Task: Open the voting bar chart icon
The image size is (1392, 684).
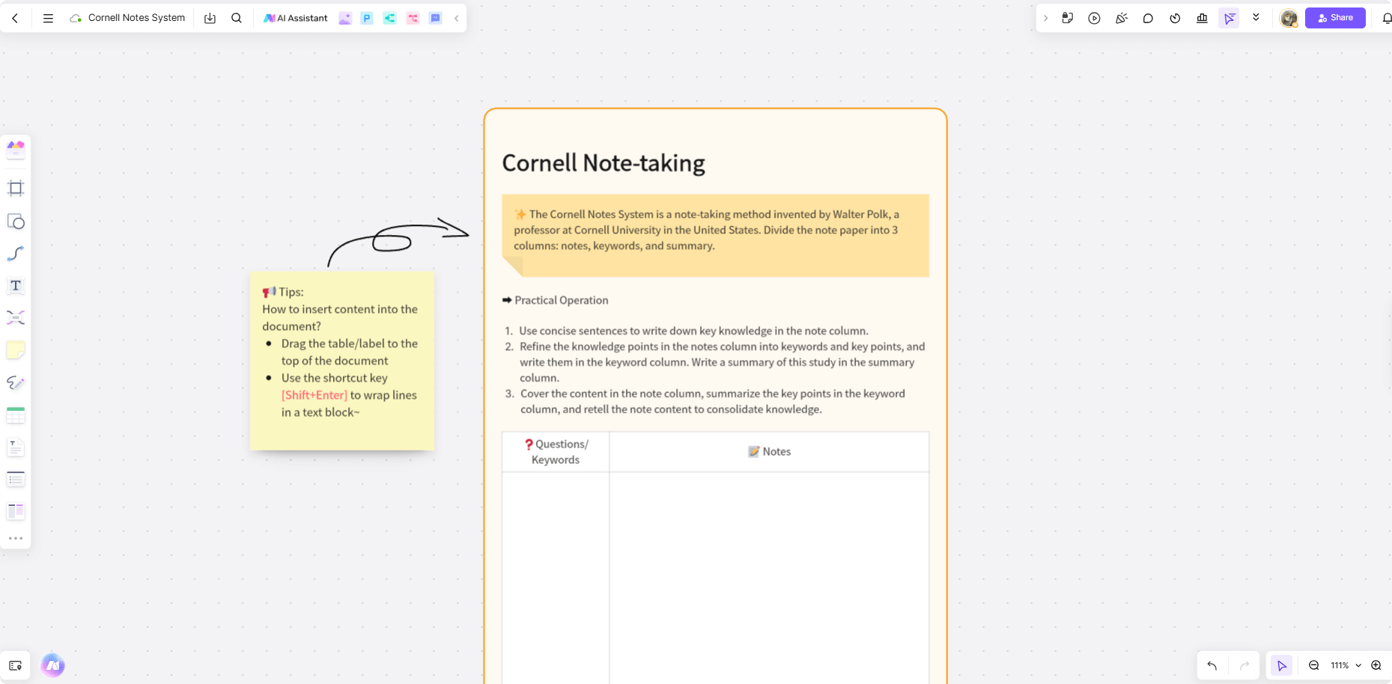Action: click(x=1202, y=18)
